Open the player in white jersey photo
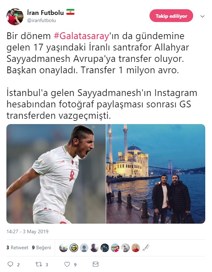 56,174
